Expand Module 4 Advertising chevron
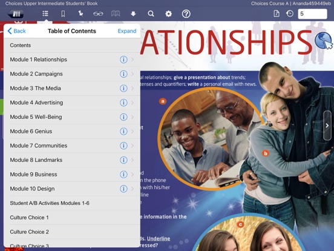This screenshot has height=251, width=334. pyautogui.click(x=133, y=102)
